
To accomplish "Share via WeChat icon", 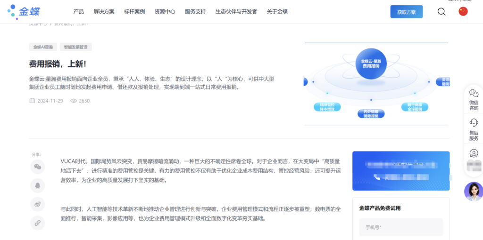I will [x=38, y=167].
